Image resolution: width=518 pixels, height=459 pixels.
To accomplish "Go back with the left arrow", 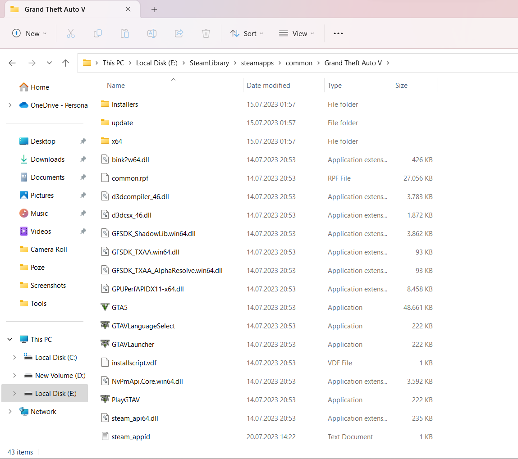I will pyautogui.click(x=12, y=63).
